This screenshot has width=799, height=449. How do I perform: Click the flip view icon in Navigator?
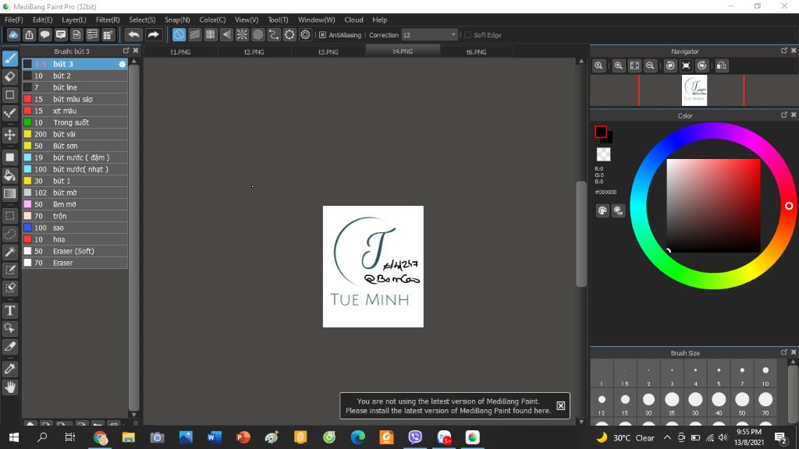722,65
